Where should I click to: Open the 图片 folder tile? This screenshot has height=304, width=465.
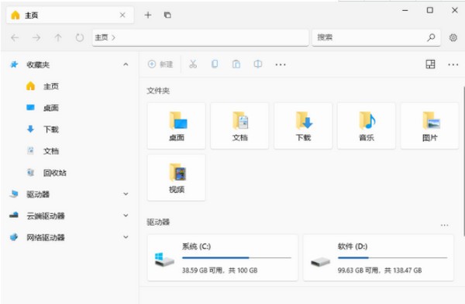pyautogui.click(x=429, y=126)
